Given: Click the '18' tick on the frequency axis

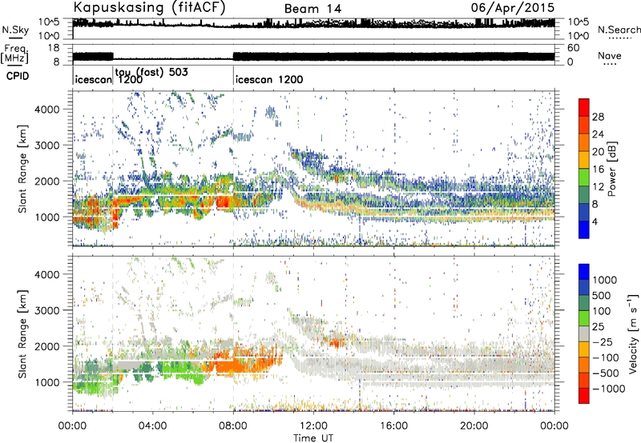Looking at the screenshot, I should (x=54, y=48).
